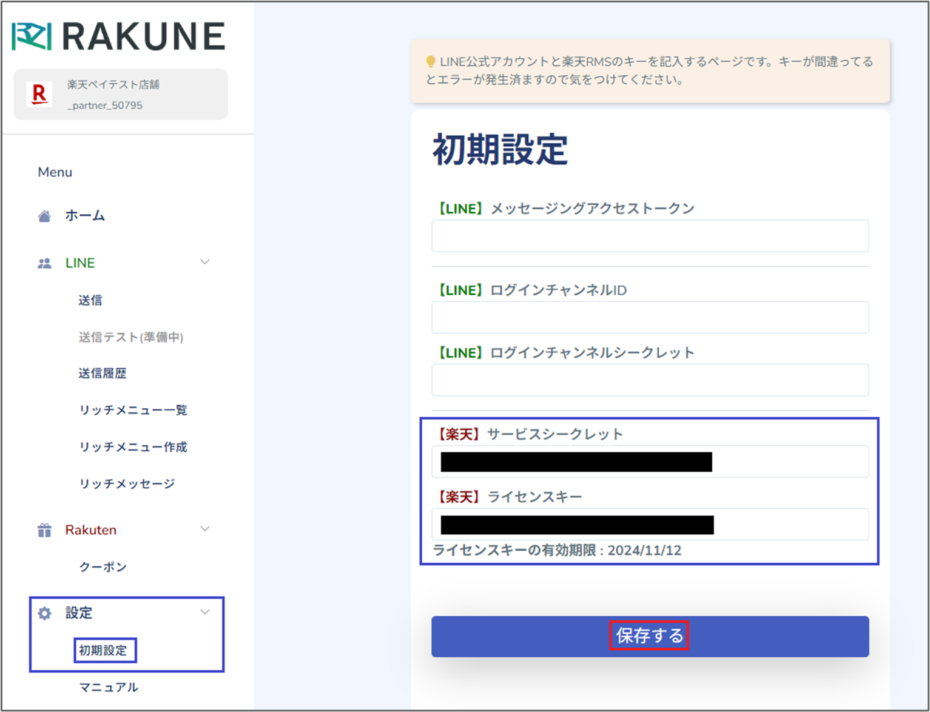Click the settings gear icon
930x712 pixels.
44,613
